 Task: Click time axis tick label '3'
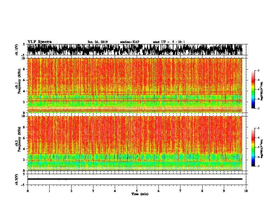tap(93, 191)
